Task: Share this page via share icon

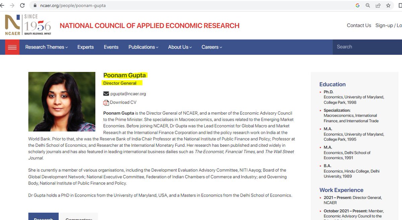Action: [x=378, y=6]
